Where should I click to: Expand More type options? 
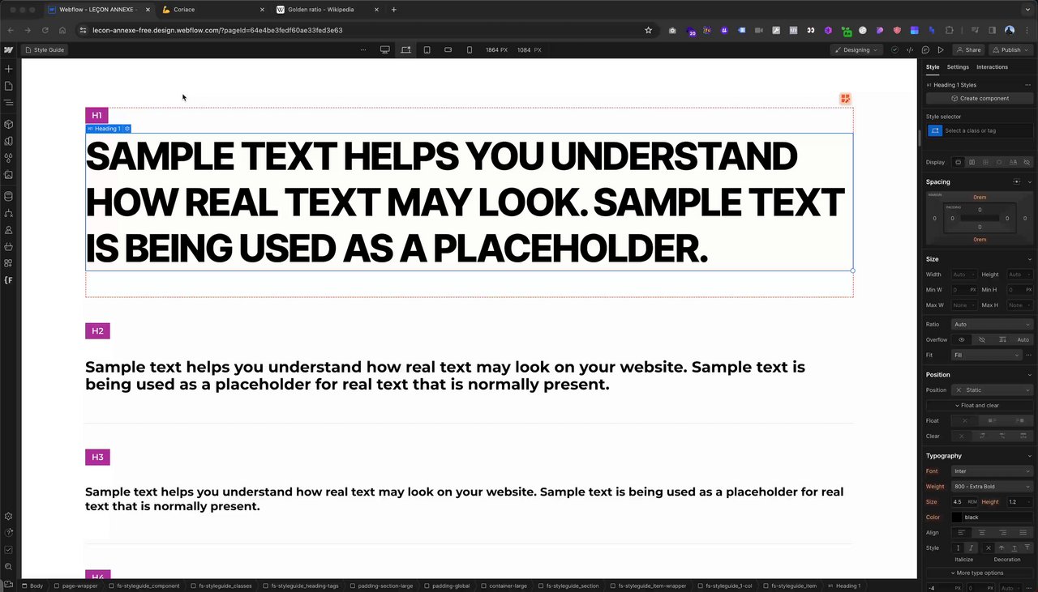980,573
